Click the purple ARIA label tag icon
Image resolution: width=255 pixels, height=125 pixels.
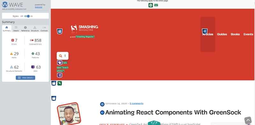[x=60, y=63]
